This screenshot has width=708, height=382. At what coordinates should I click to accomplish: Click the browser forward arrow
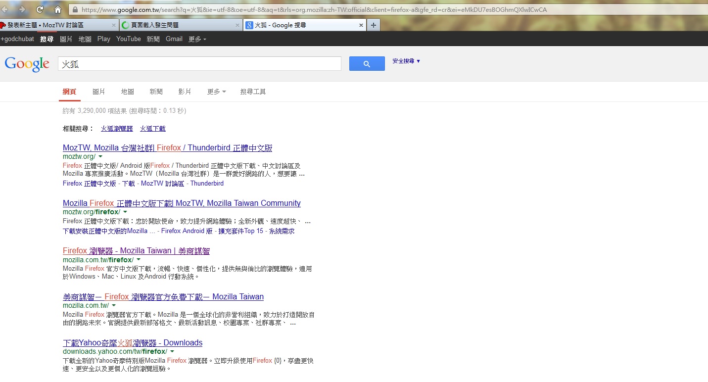pos(22,9)
